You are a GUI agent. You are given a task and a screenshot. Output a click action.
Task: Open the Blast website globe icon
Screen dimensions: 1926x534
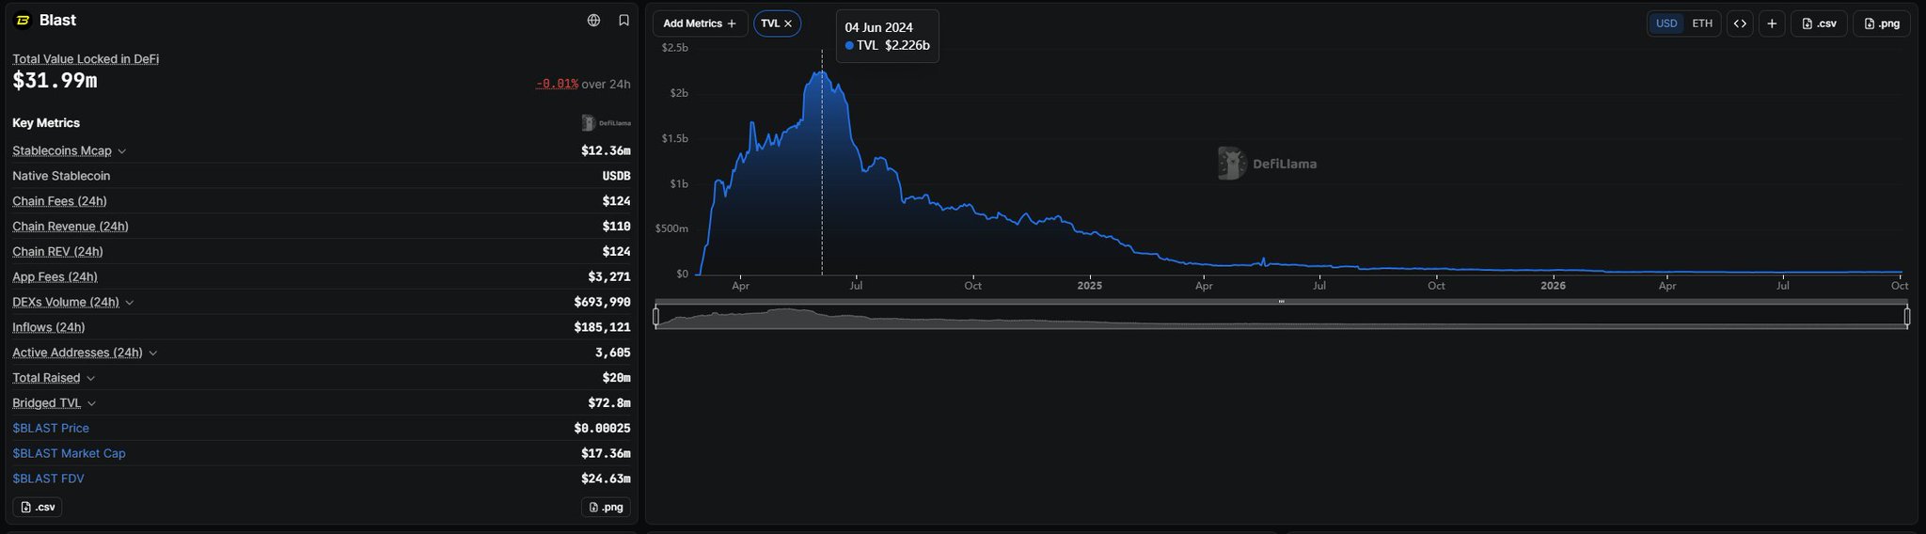coord(593,20)
